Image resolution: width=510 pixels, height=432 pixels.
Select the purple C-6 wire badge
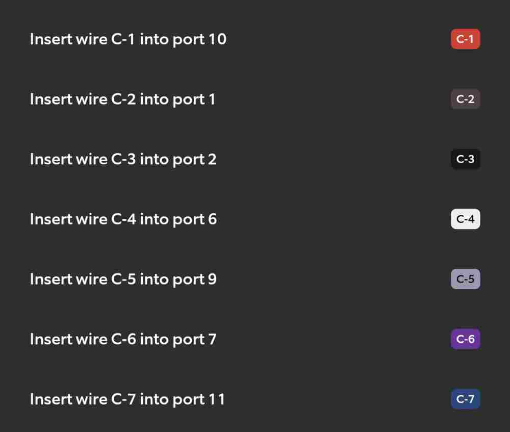[x=465, y=339]
